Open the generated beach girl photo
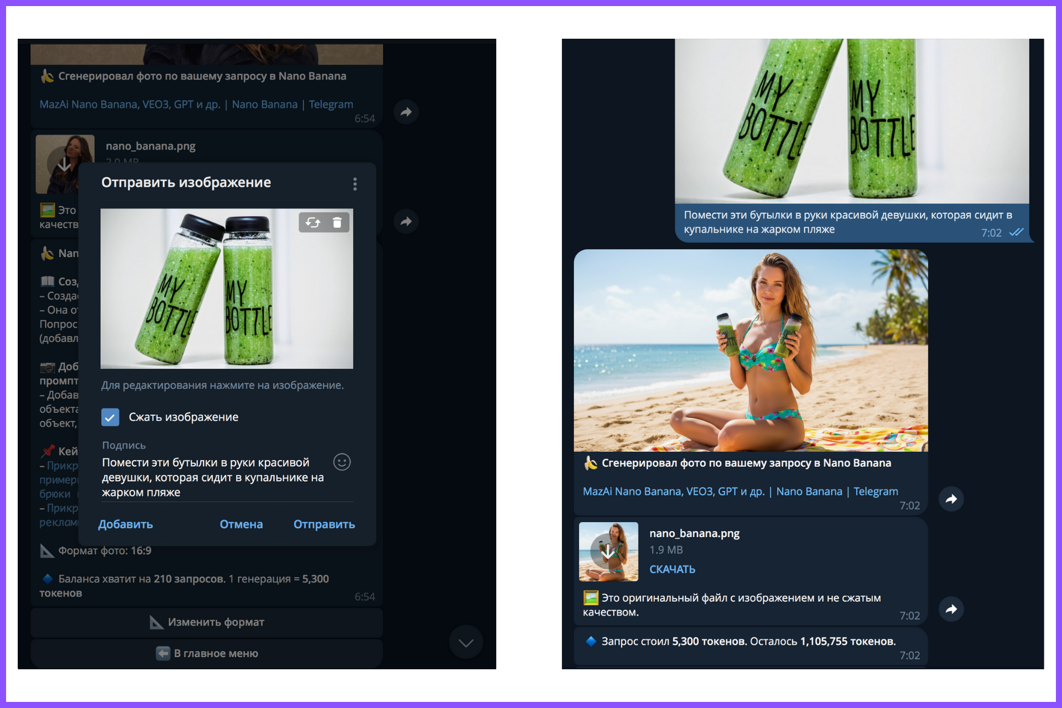The height and width of the screenshot is (708, 1062). [x=751, y=350]
